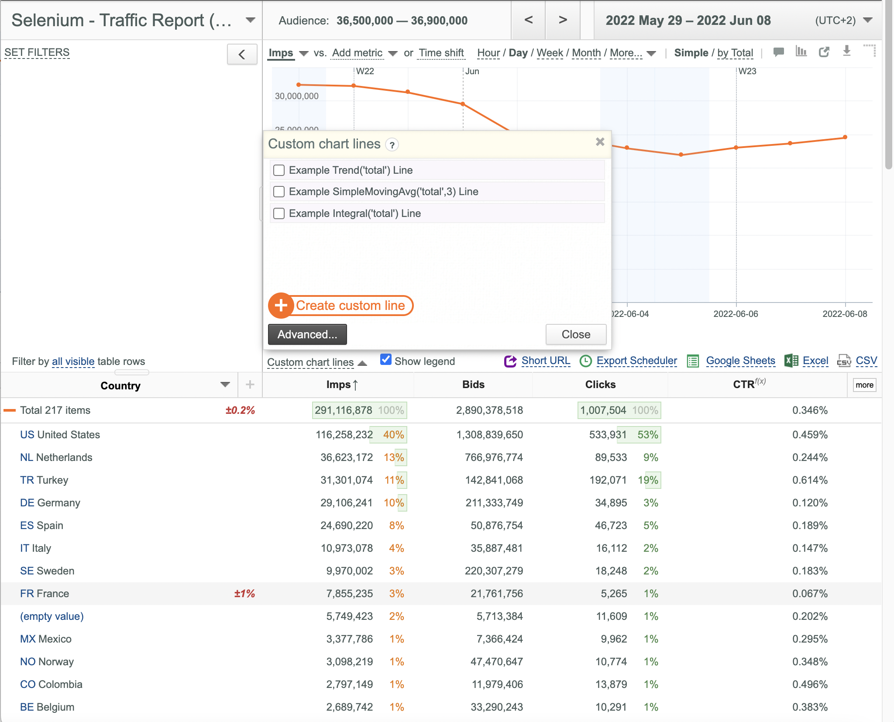
Task: Uncheck the Show legend checkbox
Action: point(385,360)
